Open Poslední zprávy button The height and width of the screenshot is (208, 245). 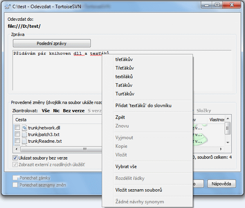[x=52, y=43]
